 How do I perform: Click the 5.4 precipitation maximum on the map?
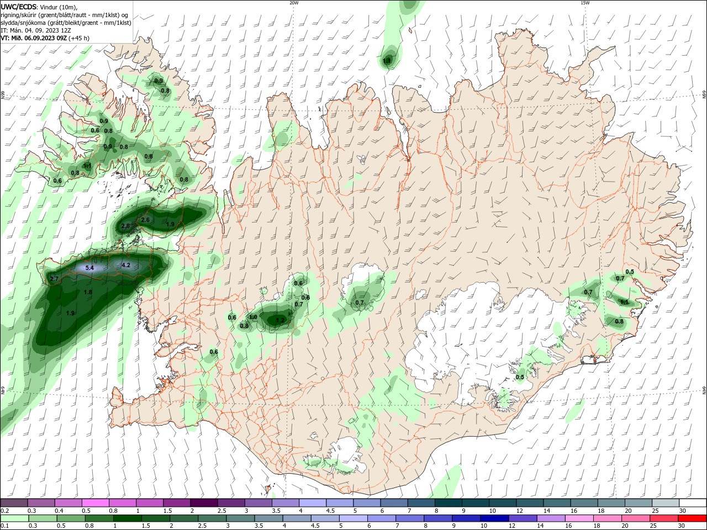(89, 268)
